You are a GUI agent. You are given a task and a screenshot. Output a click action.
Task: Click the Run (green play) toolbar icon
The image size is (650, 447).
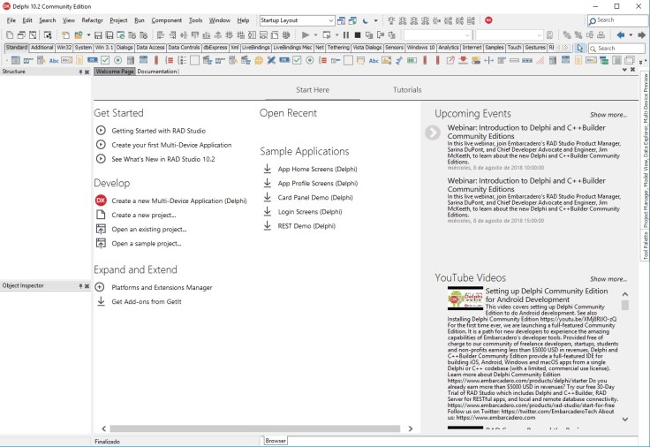pos(305,34)
